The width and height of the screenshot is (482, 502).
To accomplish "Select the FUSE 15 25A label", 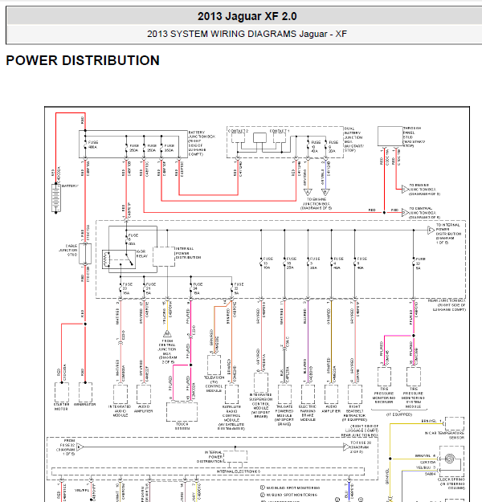I will click(291, 263).
